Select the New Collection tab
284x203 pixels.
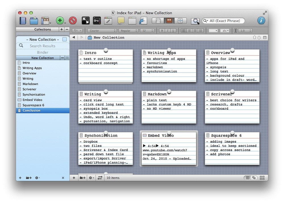(43, 39)
